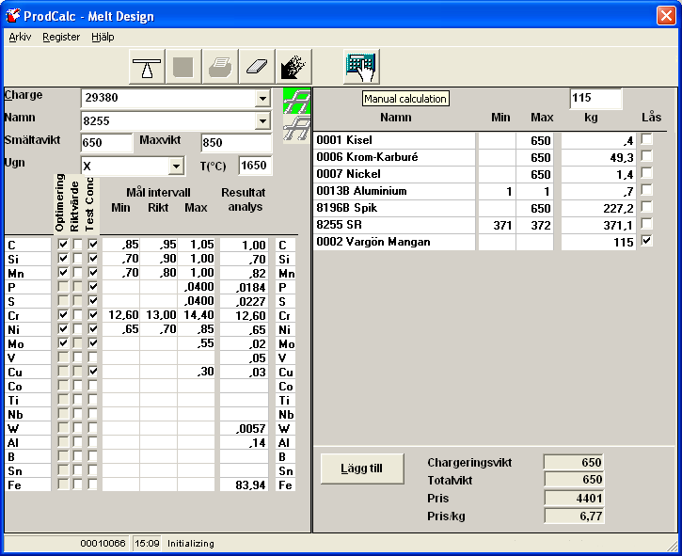682x556 pixels.
Task: Click the Mo Max cell ,55
Action: [197, 343]
